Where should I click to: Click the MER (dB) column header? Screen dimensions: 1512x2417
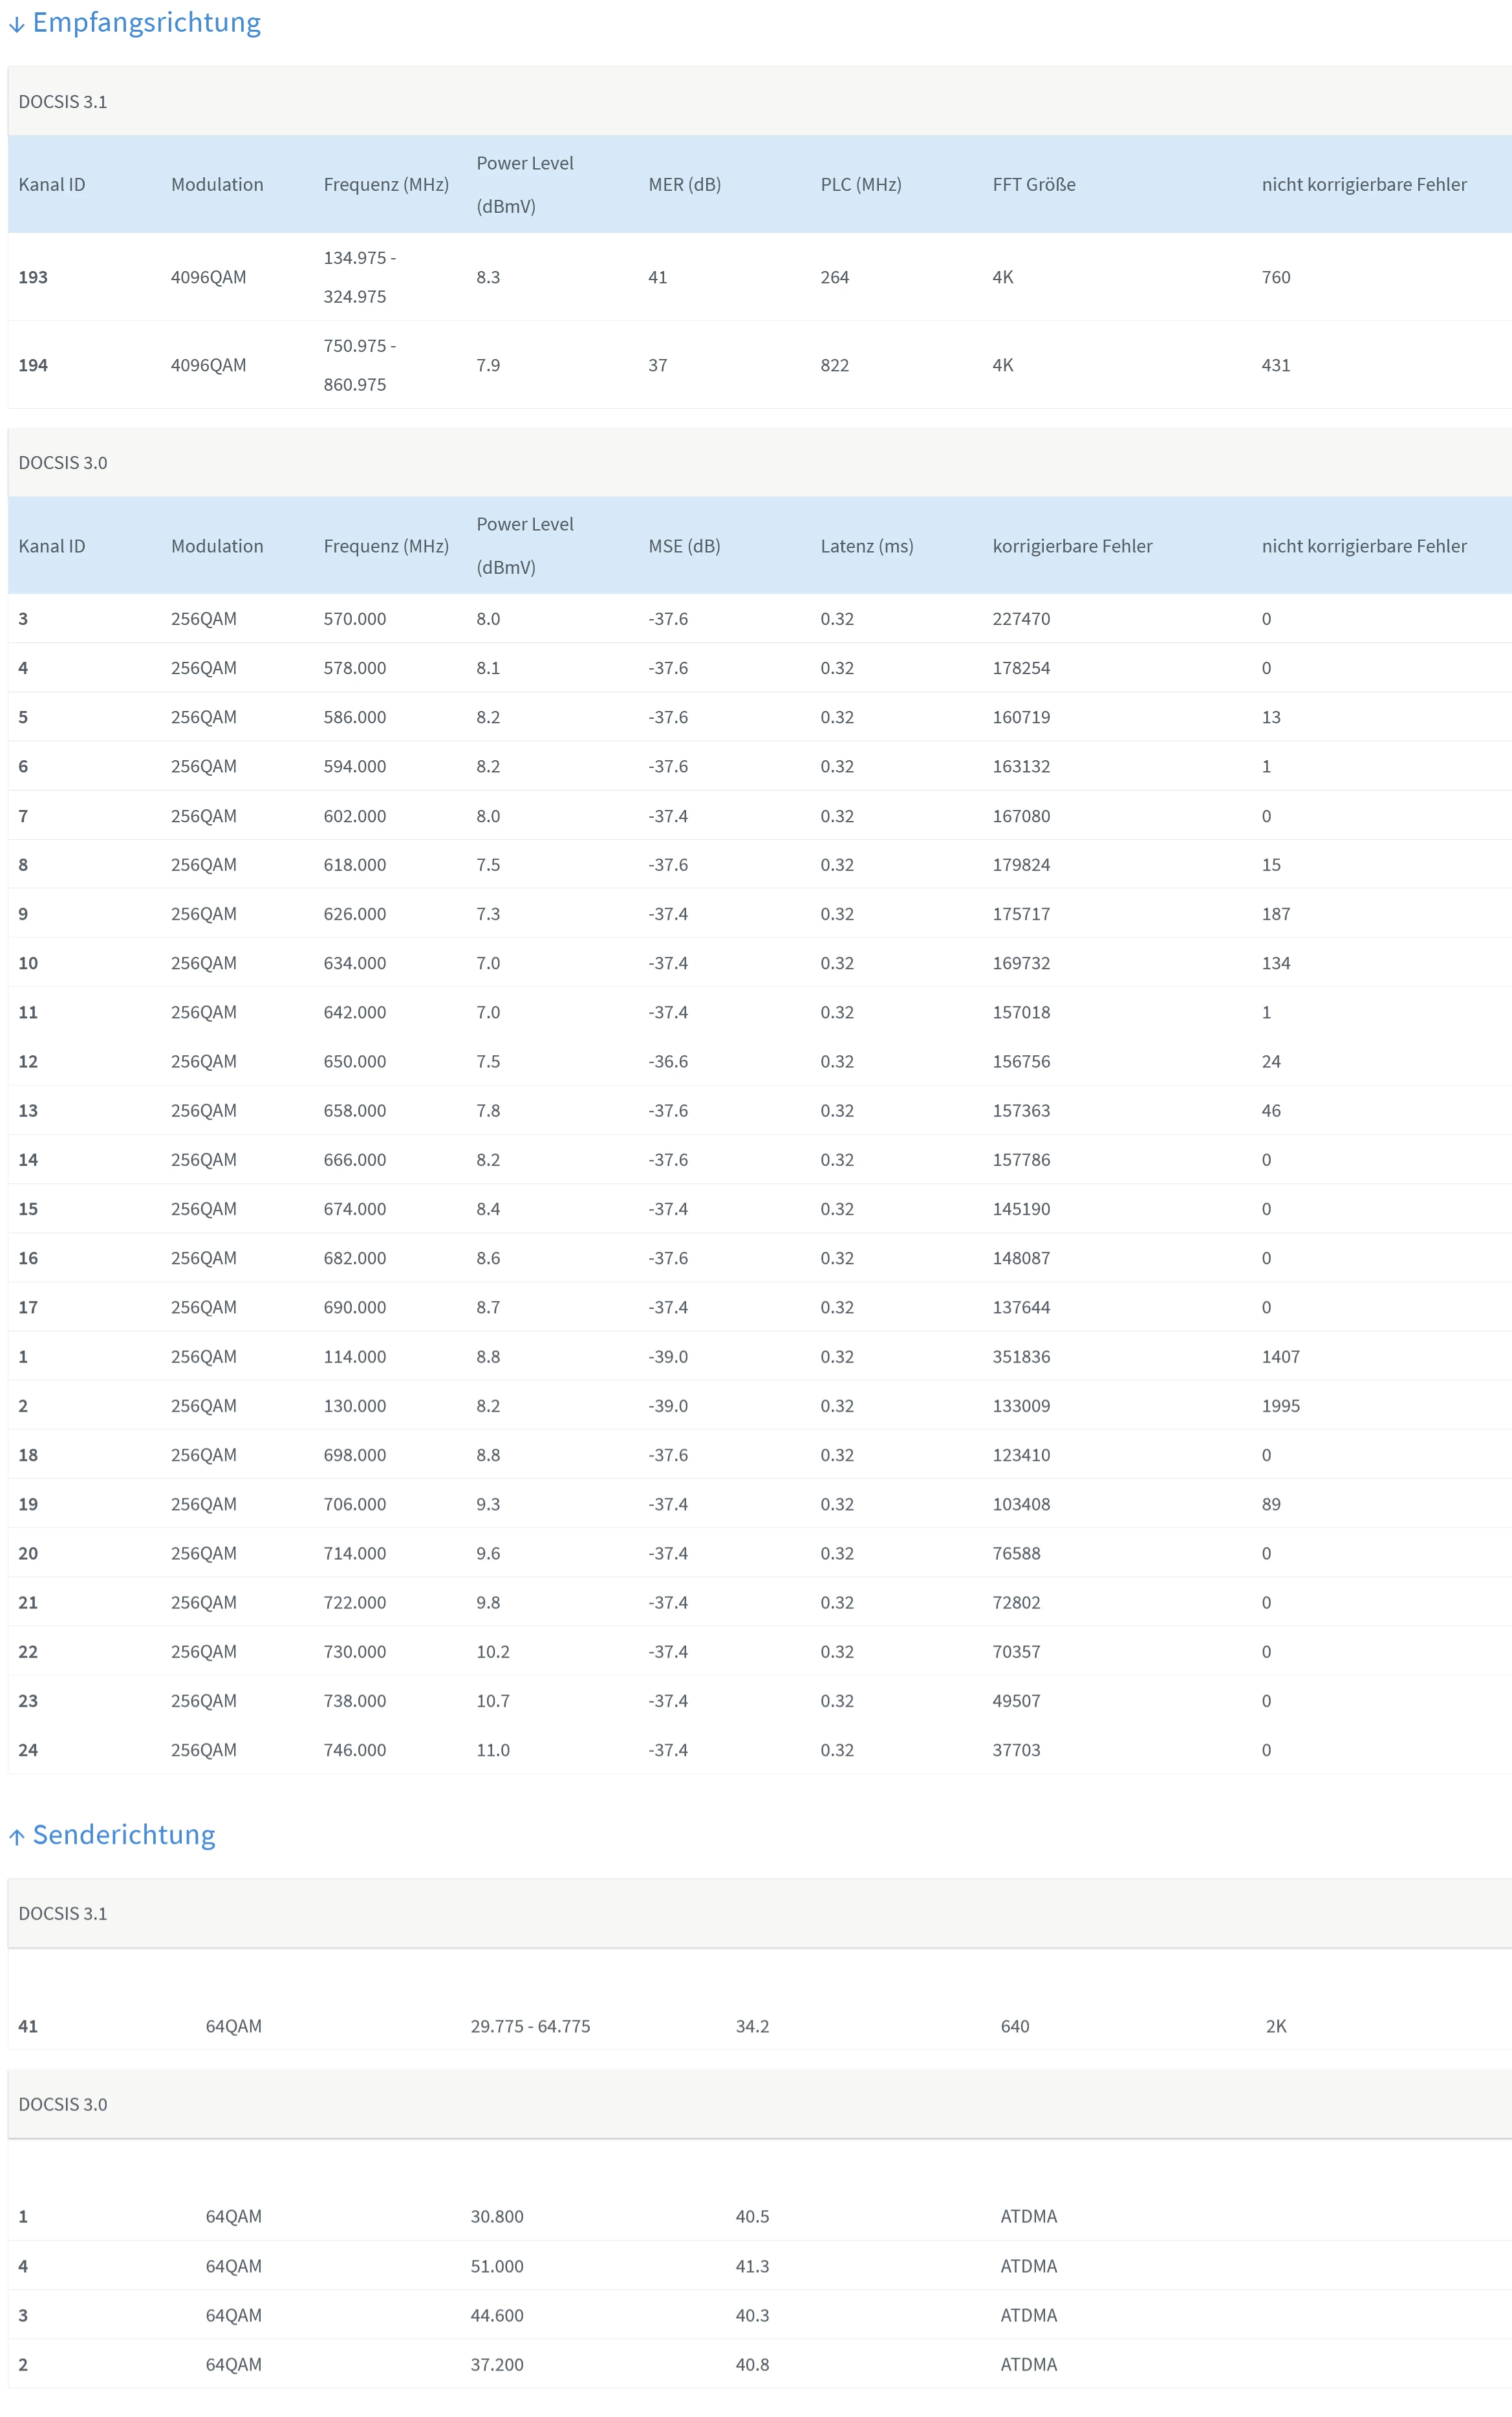point(684,184)
